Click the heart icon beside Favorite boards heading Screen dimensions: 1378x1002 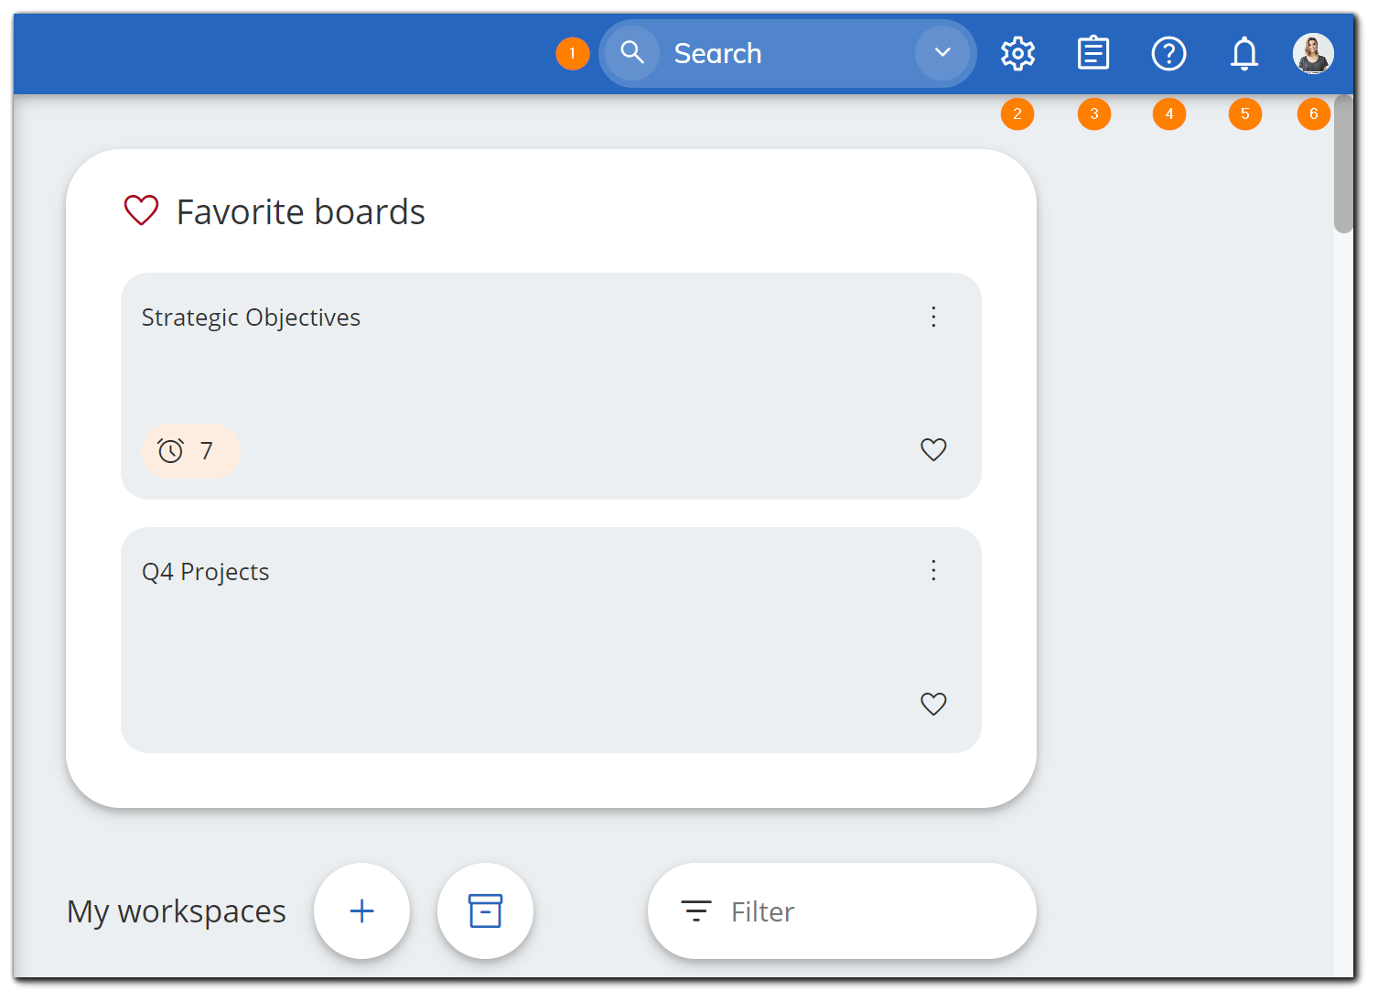coord(140,210)
